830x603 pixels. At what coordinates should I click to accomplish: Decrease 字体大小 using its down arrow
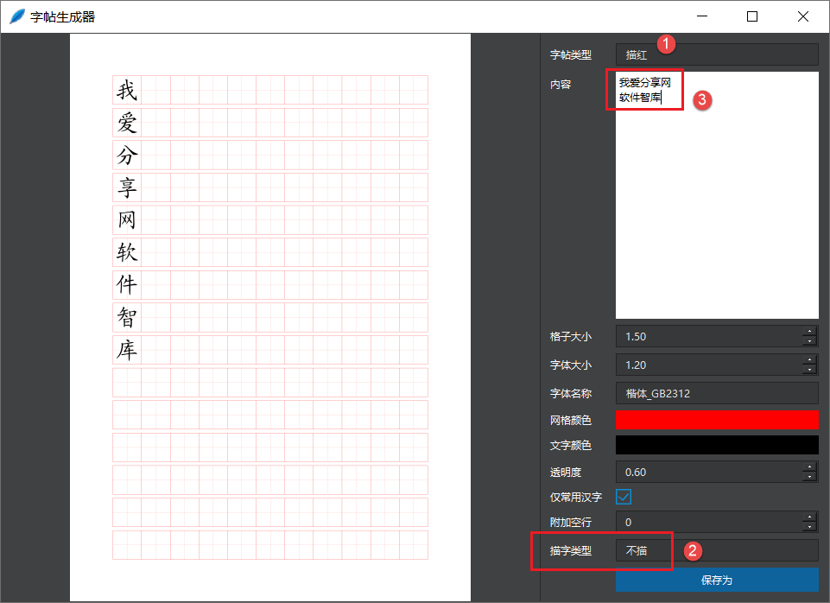(810, 369)
